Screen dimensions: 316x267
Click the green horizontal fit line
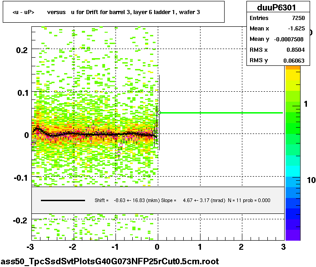221,113
